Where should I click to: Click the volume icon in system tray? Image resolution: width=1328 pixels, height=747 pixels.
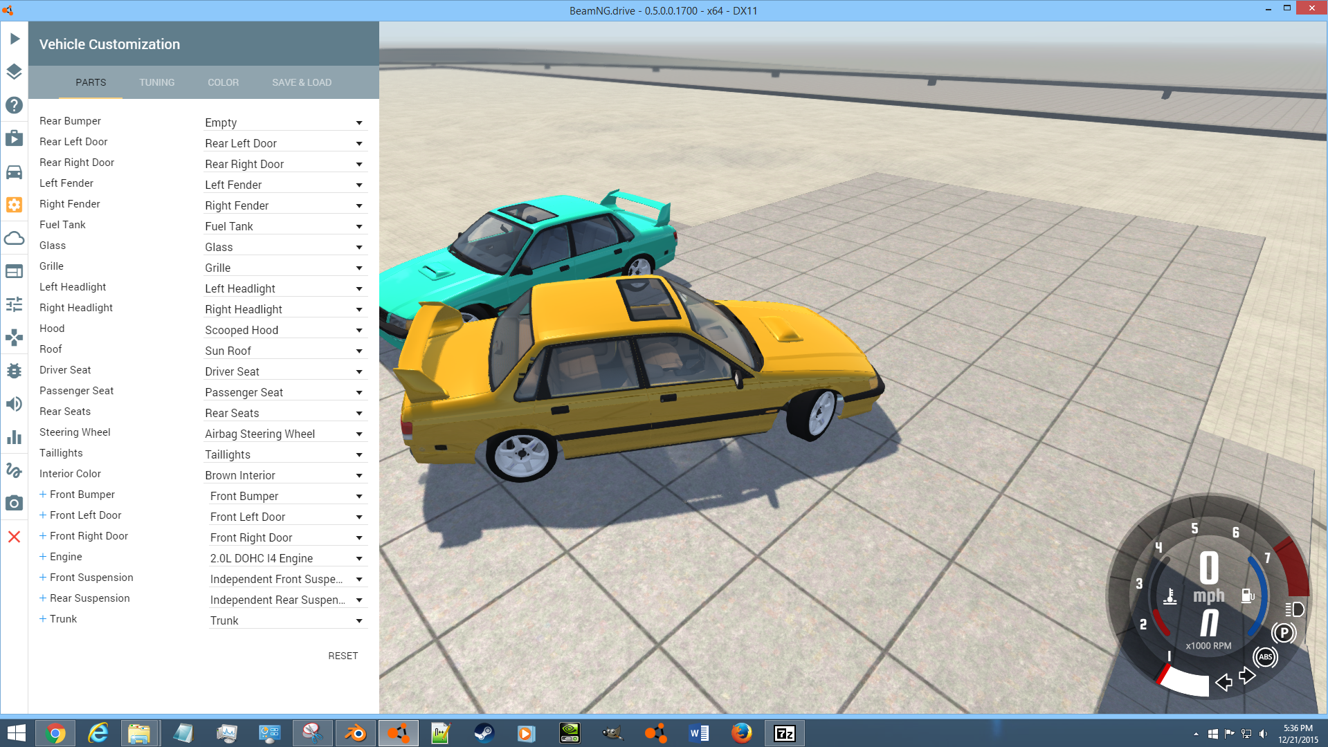pos(1264,734)
